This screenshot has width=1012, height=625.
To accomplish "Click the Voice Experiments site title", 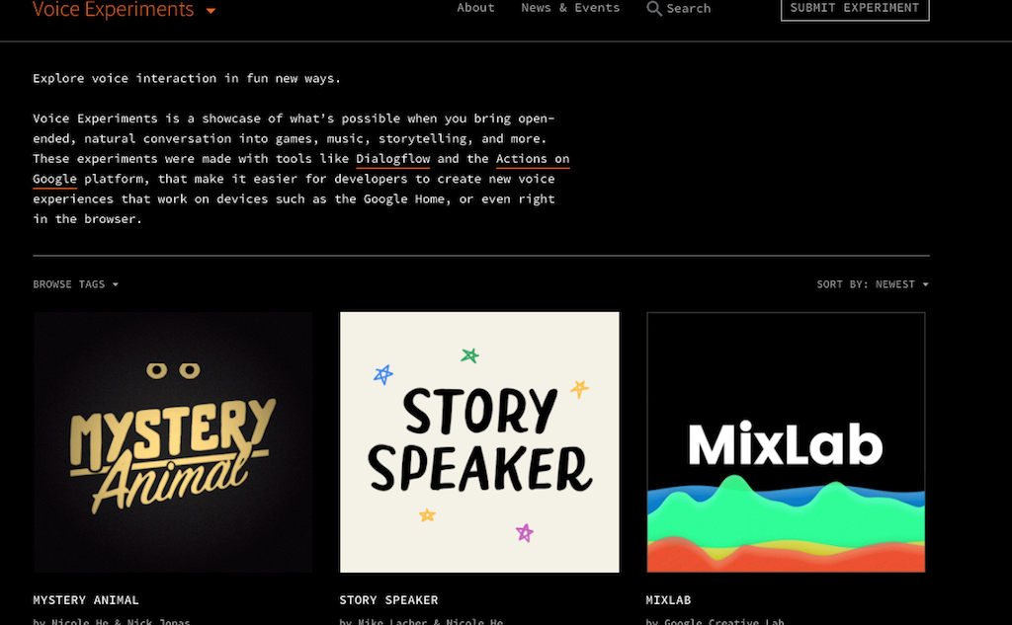I will point(113,10).
